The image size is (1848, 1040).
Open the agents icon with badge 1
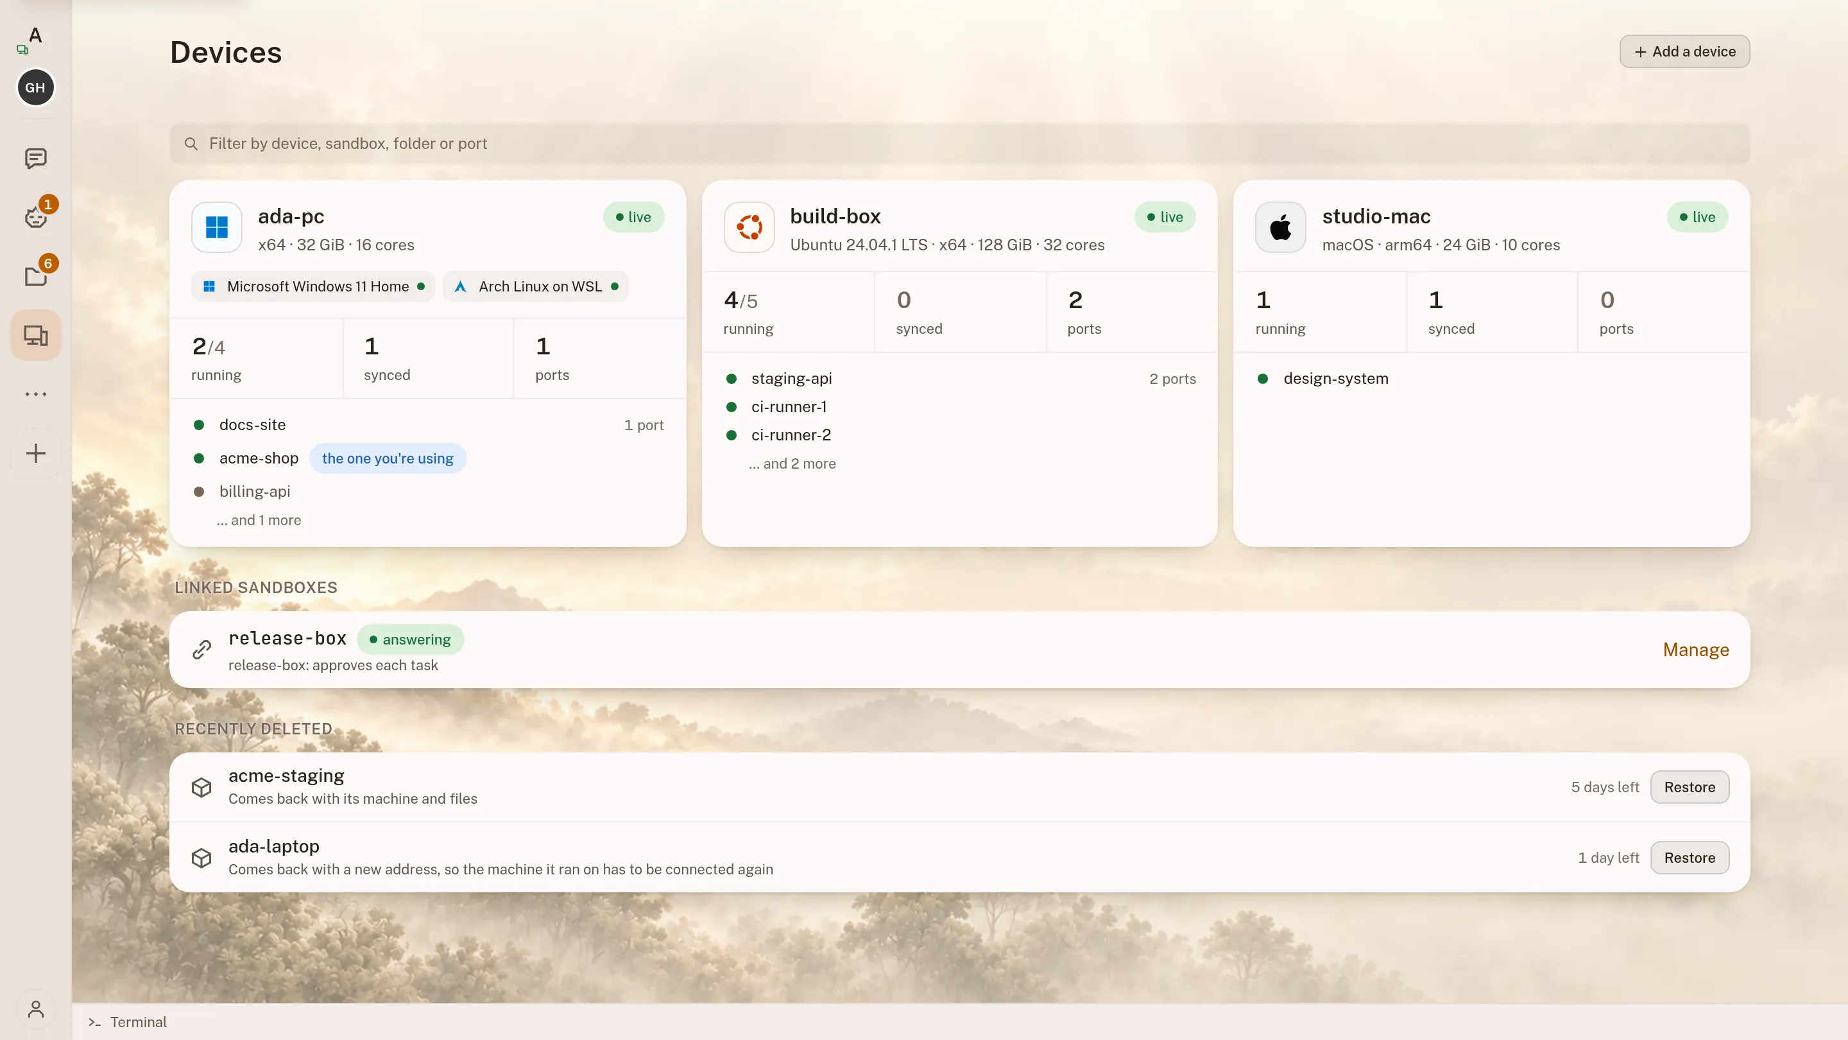coord(35,217)
